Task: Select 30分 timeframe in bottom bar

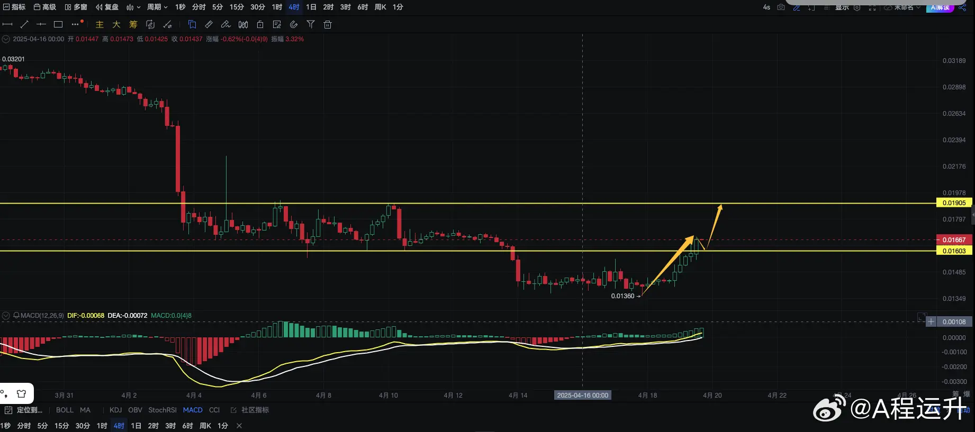Action: [x=83, y=426]
